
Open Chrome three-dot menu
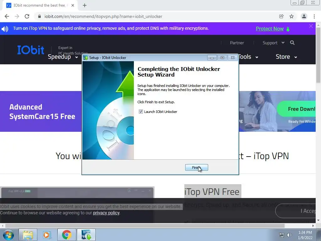point(314,16)
